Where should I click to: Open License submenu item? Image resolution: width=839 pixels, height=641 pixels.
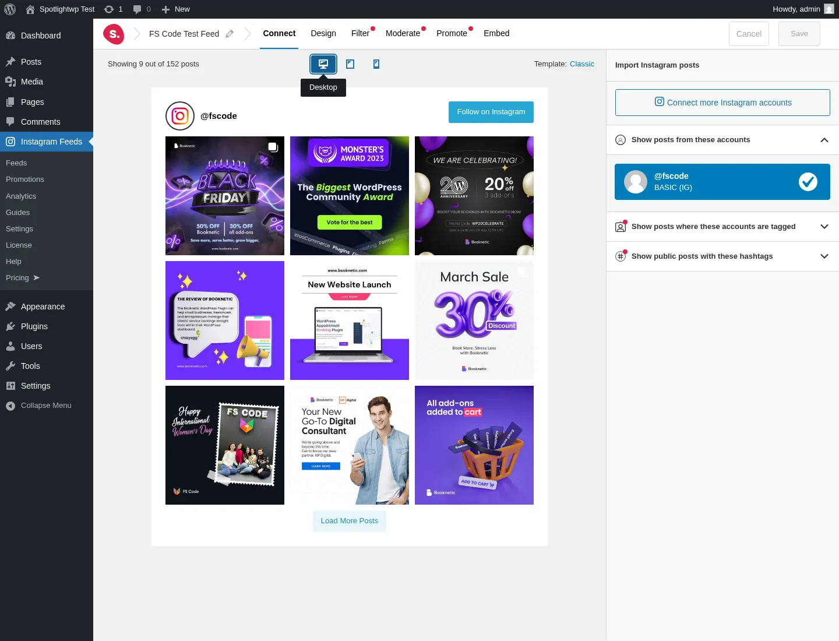(x=19, y=245)
